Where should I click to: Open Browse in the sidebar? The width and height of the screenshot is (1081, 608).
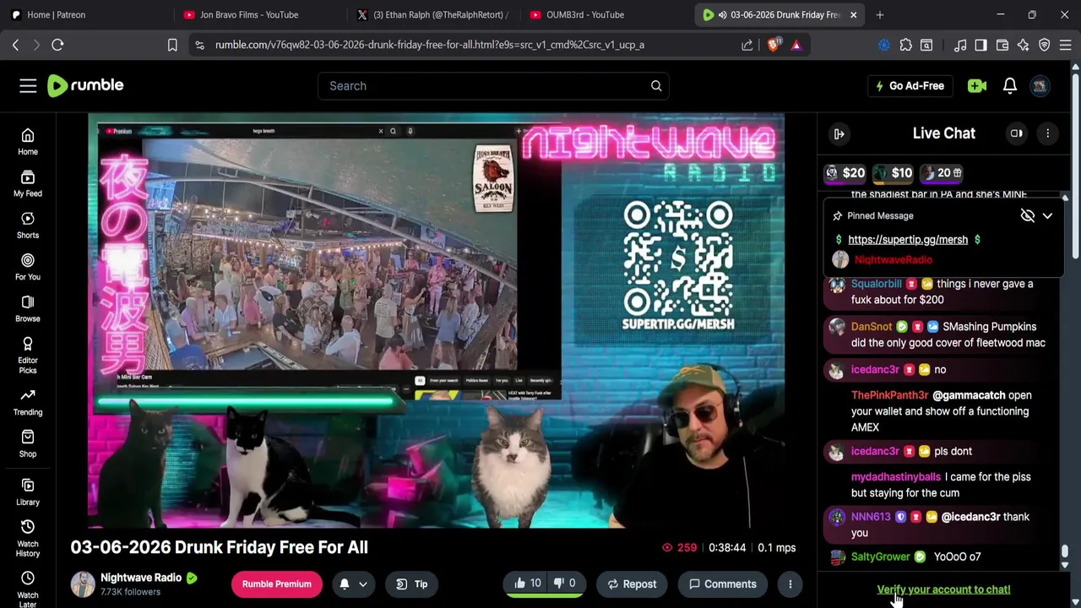28,308
